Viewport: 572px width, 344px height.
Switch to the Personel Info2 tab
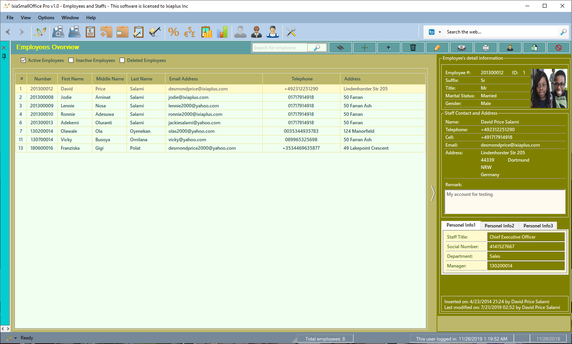click(x=499, y=226)
